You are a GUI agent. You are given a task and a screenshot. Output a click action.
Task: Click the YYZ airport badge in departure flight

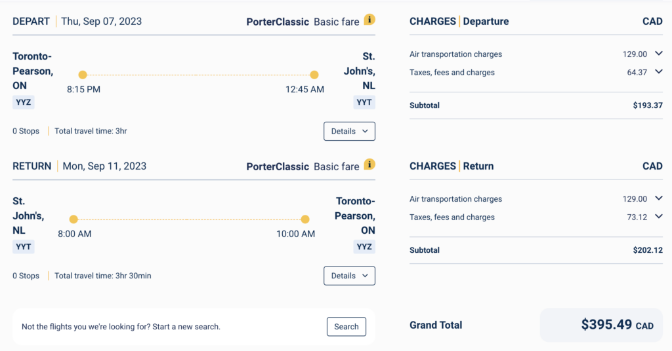[24, 102]
